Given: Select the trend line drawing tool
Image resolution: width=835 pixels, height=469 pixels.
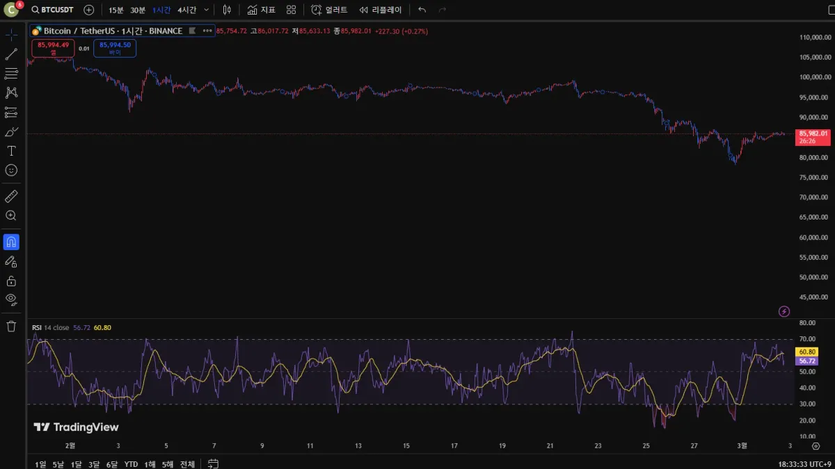Looking at the screenshot, I should click(11, 54).
